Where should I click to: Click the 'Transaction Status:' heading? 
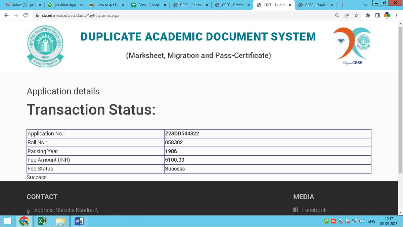tap(91, 109)
